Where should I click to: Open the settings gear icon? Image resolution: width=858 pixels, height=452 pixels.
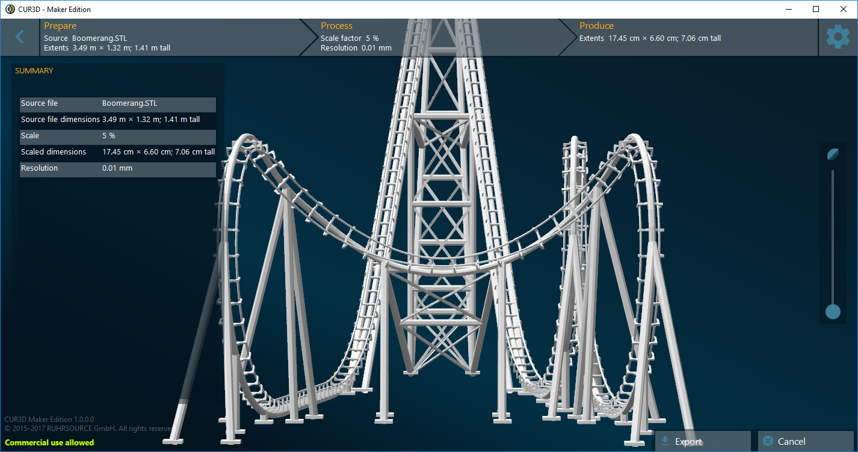coord(838,37)
